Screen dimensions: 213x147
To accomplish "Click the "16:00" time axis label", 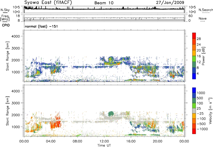I will pyautogui.click(x=131, y=141).
